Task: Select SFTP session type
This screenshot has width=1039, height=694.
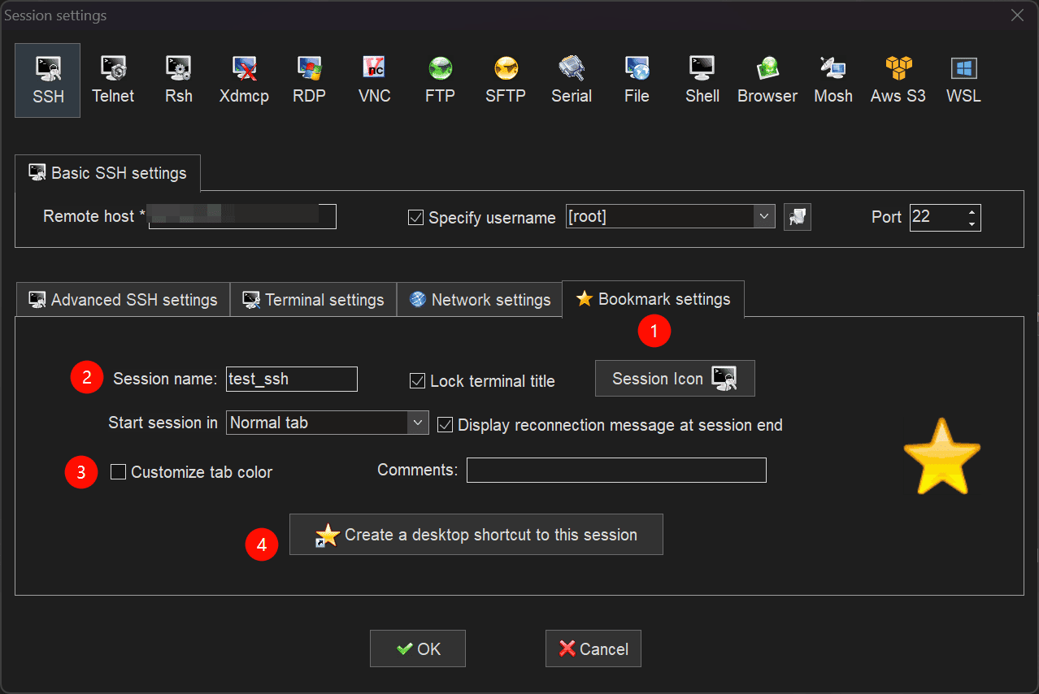Action: 506,80
